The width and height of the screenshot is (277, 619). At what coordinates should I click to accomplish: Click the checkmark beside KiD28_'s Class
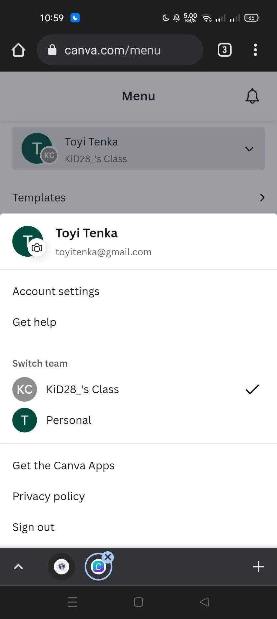[252, 389]
